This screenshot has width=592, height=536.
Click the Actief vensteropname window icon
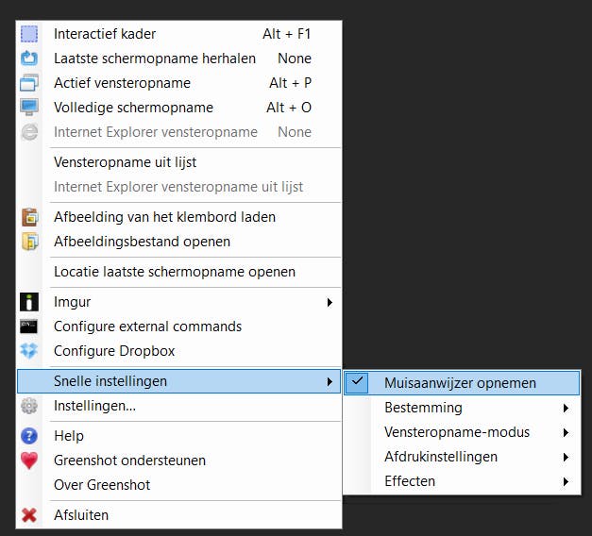[29, 83]
